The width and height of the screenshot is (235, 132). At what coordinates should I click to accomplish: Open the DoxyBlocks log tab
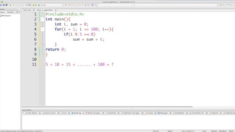pos(178,113)
